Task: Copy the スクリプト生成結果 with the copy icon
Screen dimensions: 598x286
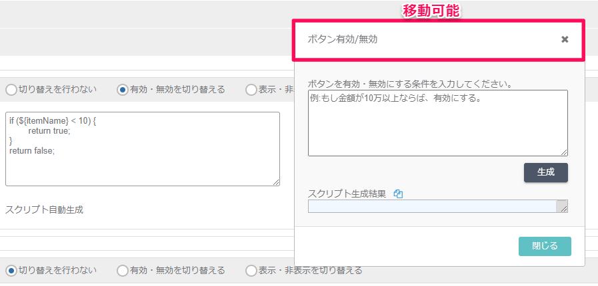Action: (x=398, y=194)
